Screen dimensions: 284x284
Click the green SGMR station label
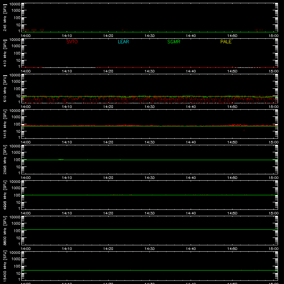tap(174, 42)
